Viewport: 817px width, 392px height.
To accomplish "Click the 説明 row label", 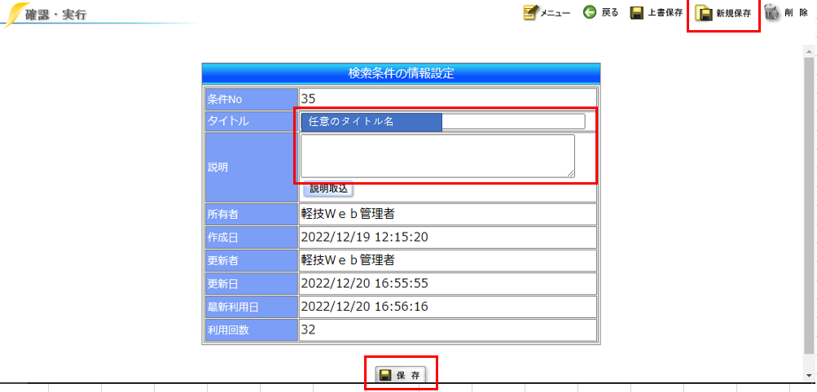I will pyautogui.click(x=252, y=167).
